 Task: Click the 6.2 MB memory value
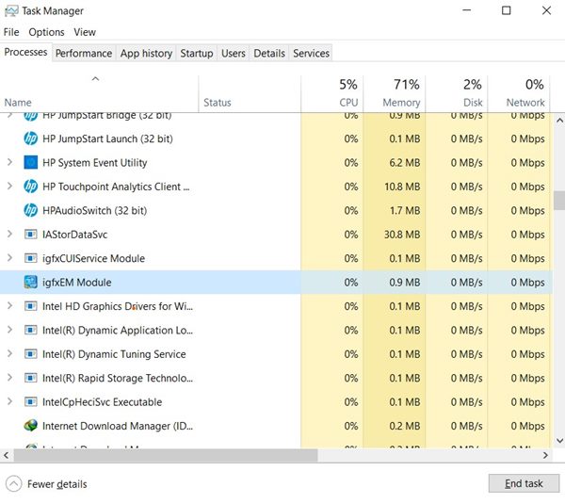[x=404, y=163]
